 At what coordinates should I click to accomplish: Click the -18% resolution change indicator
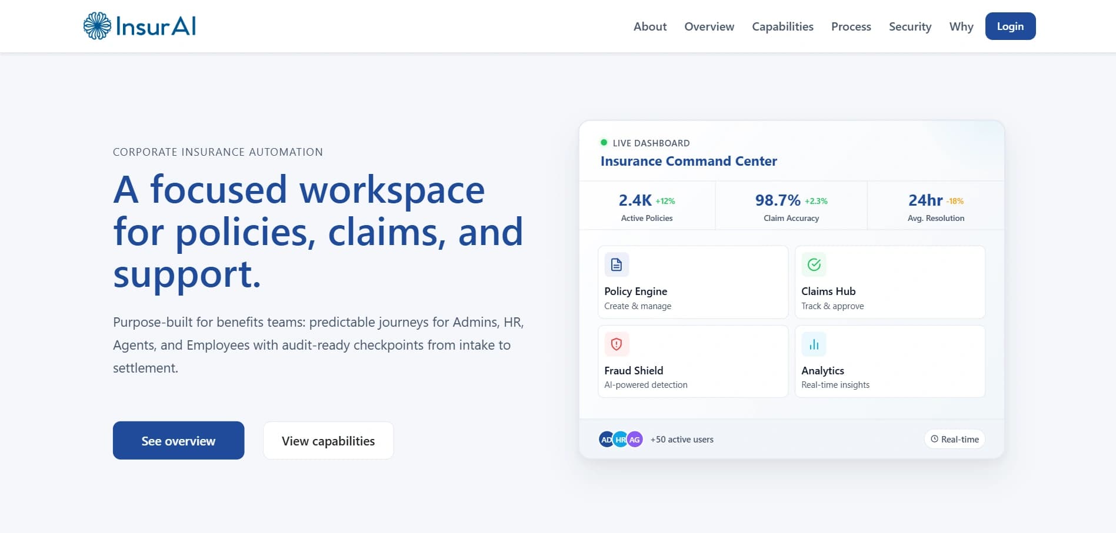[955, 201]
